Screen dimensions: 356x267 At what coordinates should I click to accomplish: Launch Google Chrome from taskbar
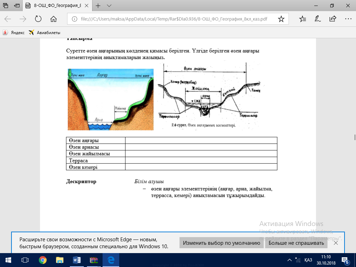tap(43, 260)
